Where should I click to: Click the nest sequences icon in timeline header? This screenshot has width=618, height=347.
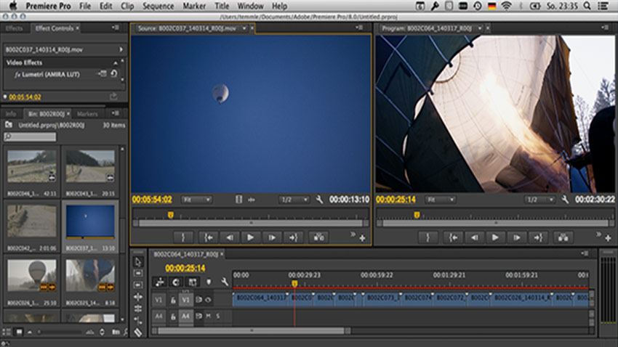(x=160, y=282)
